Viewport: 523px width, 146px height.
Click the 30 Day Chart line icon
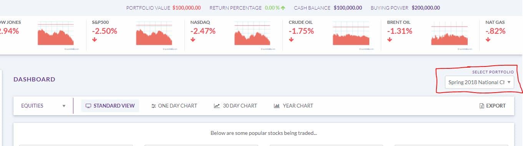(217, 106)
